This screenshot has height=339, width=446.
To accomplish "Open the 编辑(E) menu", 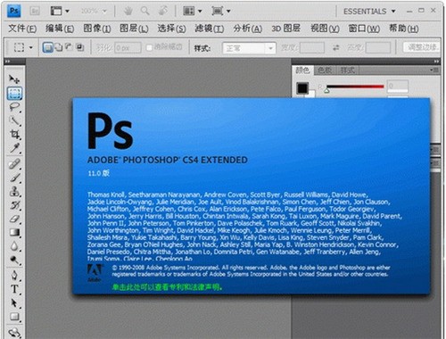I will [60, 29].
